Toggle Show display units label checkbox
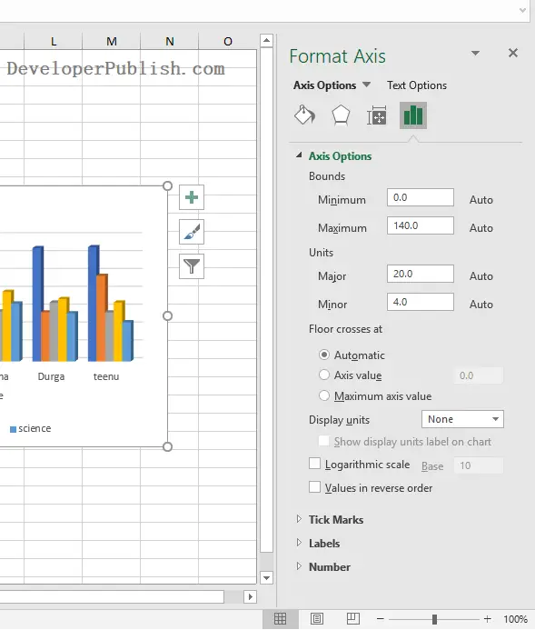Screen dimensions: 535x630 [324, 441]
